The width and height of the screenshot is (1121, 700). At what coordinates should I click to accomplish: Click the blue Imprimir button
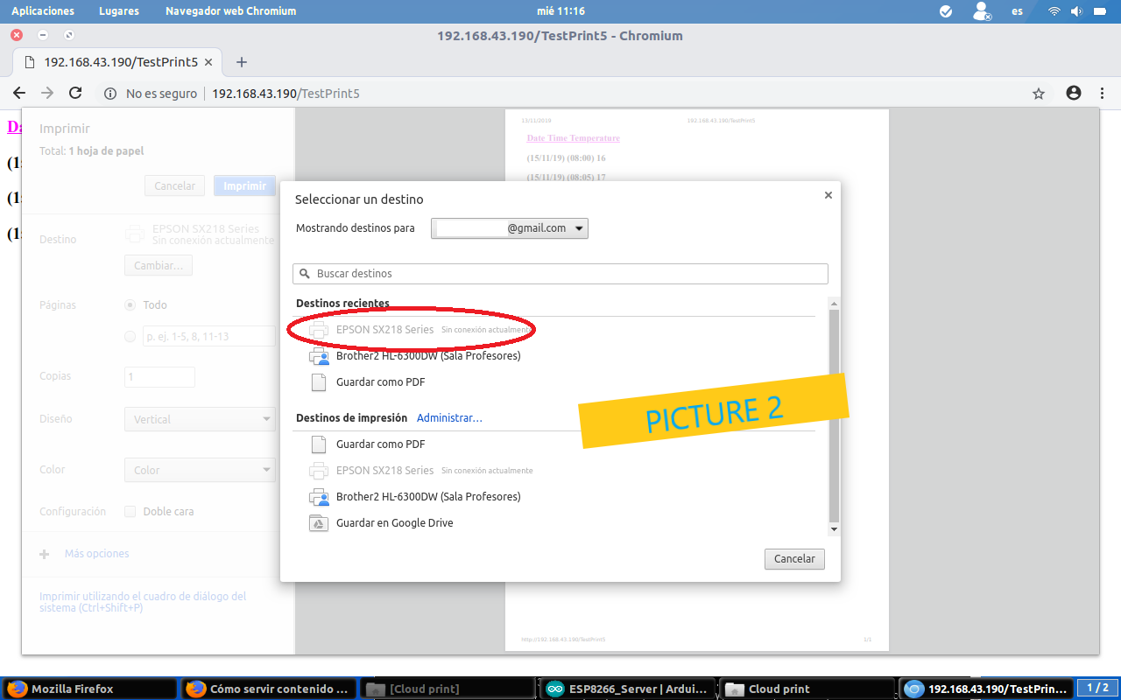click(245, 185)
